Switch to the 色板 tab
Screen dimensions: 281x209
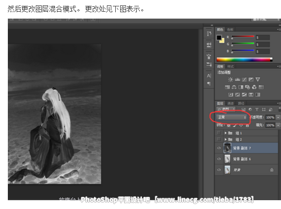pos(230,29)
